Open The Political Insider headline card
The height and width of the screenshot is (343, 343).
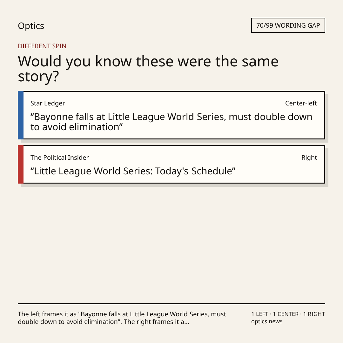171,164
